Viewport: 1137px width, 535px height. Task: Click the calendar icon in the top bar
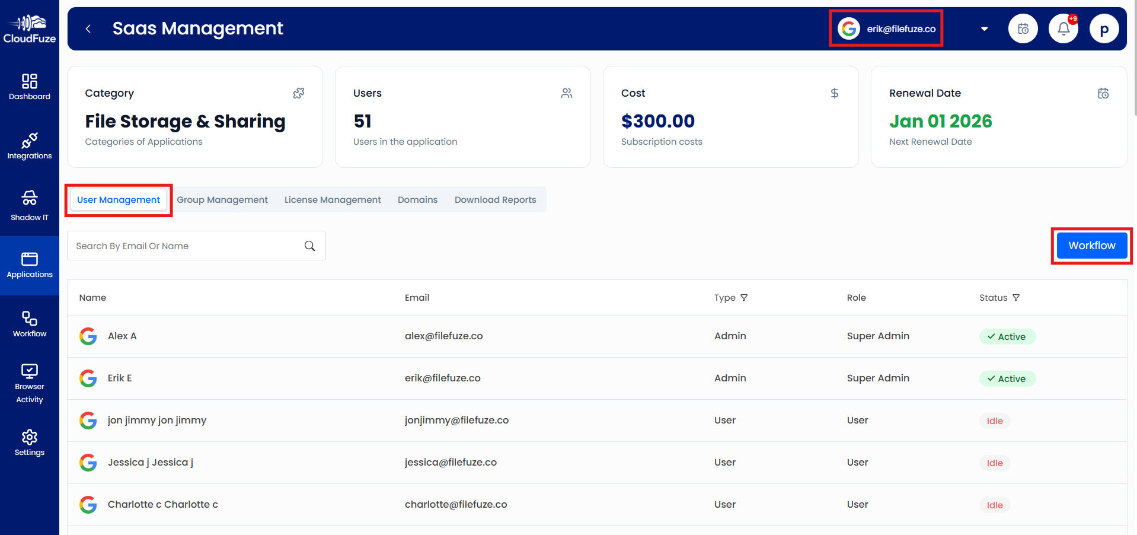(x=1023, y=28)
